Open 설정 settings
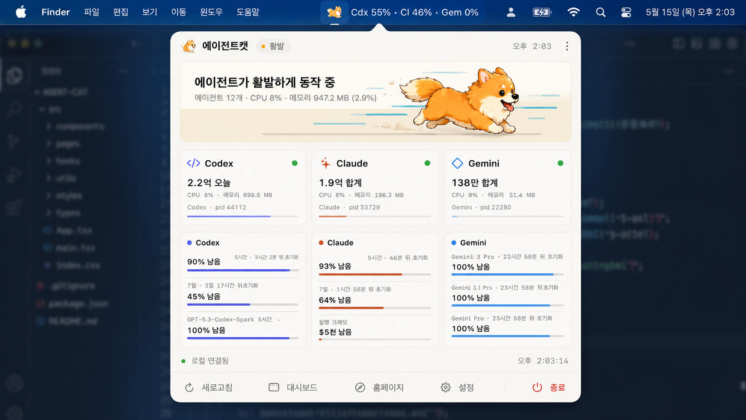The image size is (746, 420). coord(457,387)
